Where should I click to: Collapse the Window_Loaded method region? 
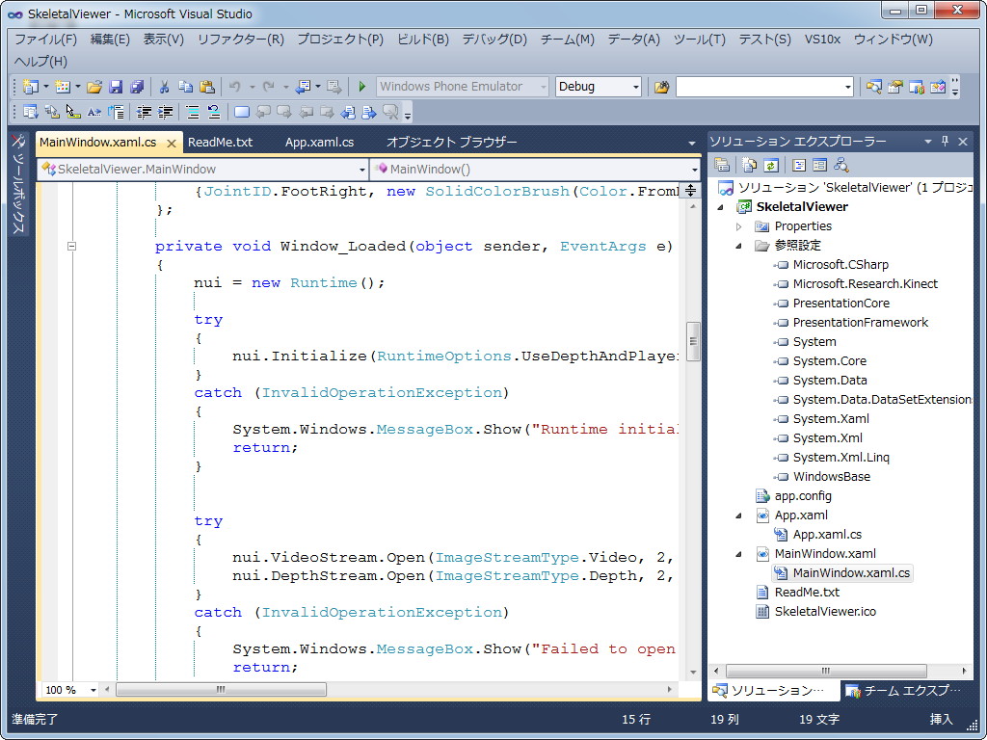point(72,247)
